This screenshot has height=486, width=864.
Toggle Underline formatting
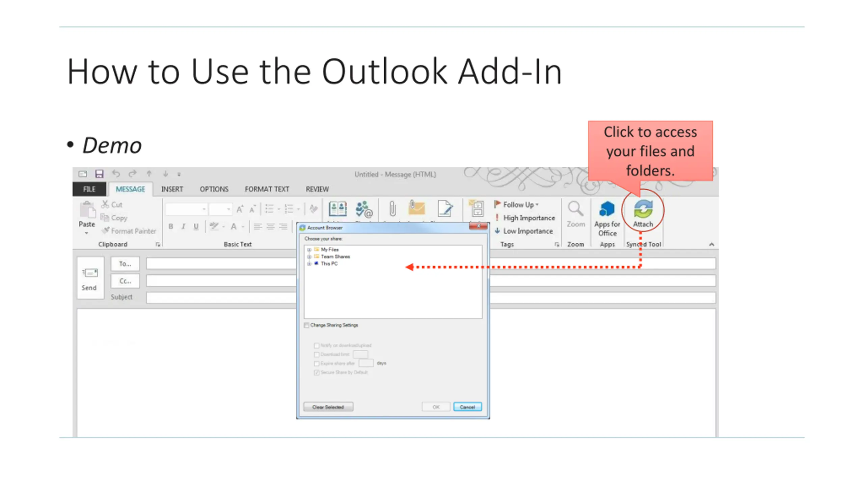(x=196, y=226)
